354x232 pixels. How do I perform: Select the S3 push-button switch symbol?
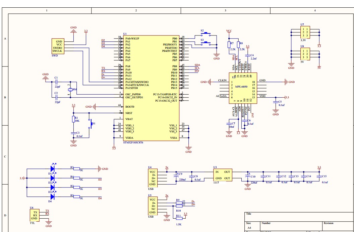click(x=206, y=44)
